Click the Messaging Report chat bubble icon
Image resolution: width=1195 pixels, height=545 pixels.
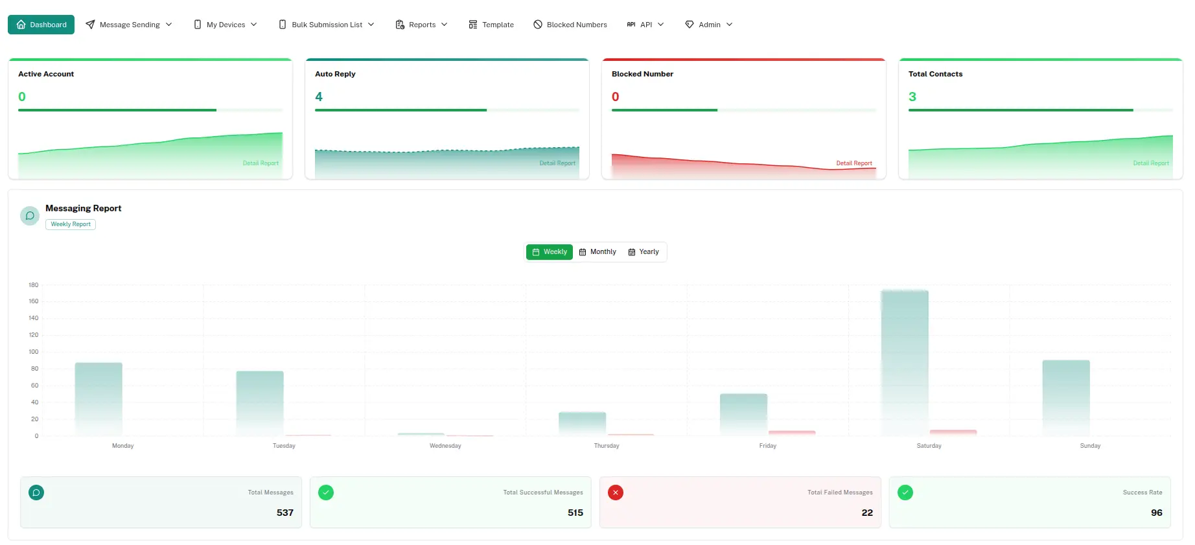point(30,216)
